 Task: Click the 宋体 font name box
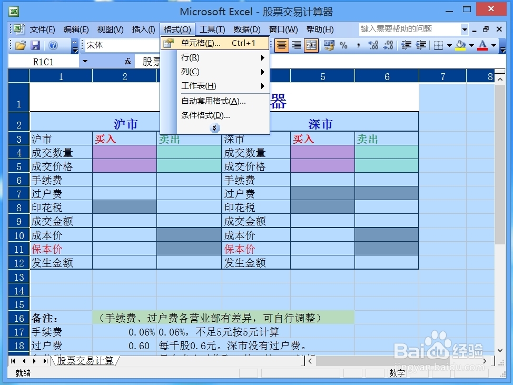pyautogui.click(x=123, y=45)
